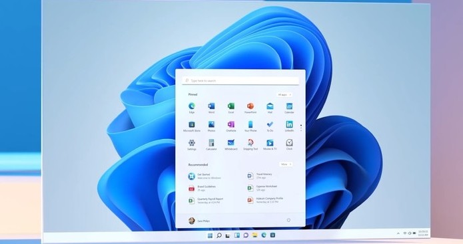Show hidden icons in system tray

398,233
